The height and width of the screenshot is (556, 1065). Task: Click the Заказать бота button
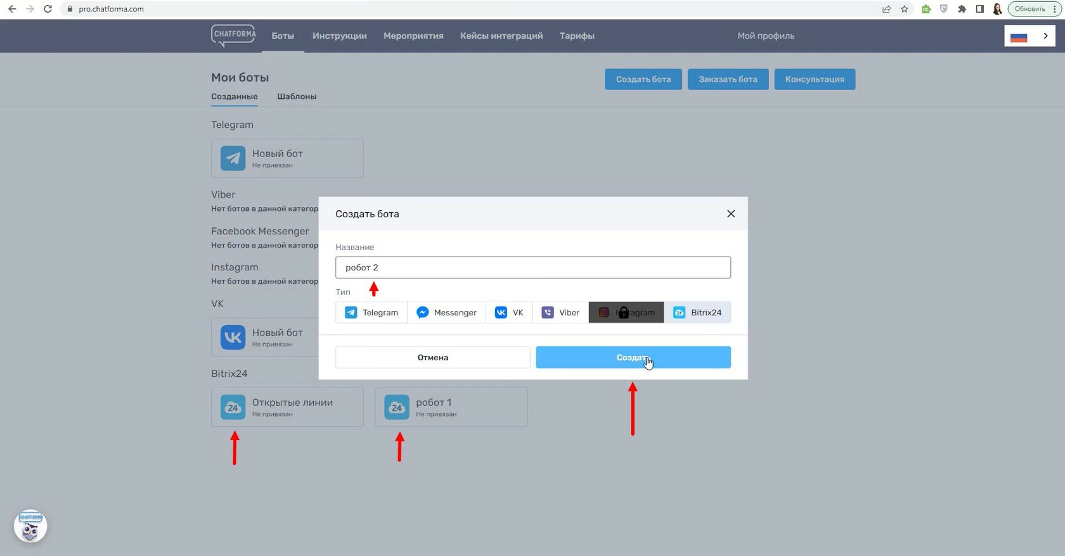[728, 79]
